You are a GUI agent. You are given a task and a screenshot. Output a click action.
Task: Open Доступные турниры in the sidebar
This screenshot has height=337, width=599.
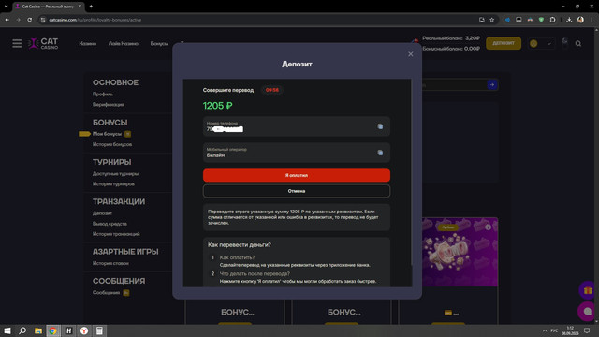tap(115, 173)
